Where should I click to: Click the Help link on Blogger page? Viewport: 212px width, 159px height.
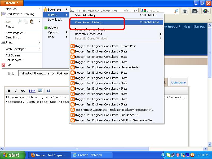click(187, 26)
